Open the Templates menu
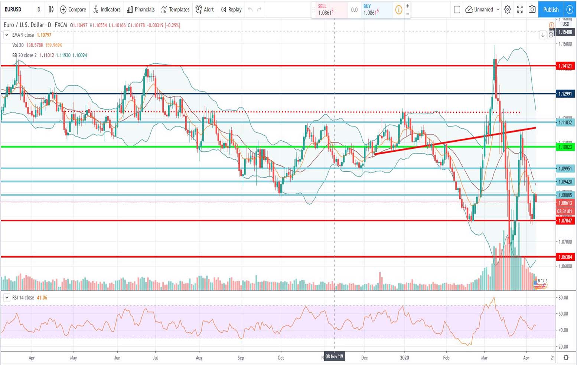This screenshot has width=577, height=365. click(x=175, y=9)
